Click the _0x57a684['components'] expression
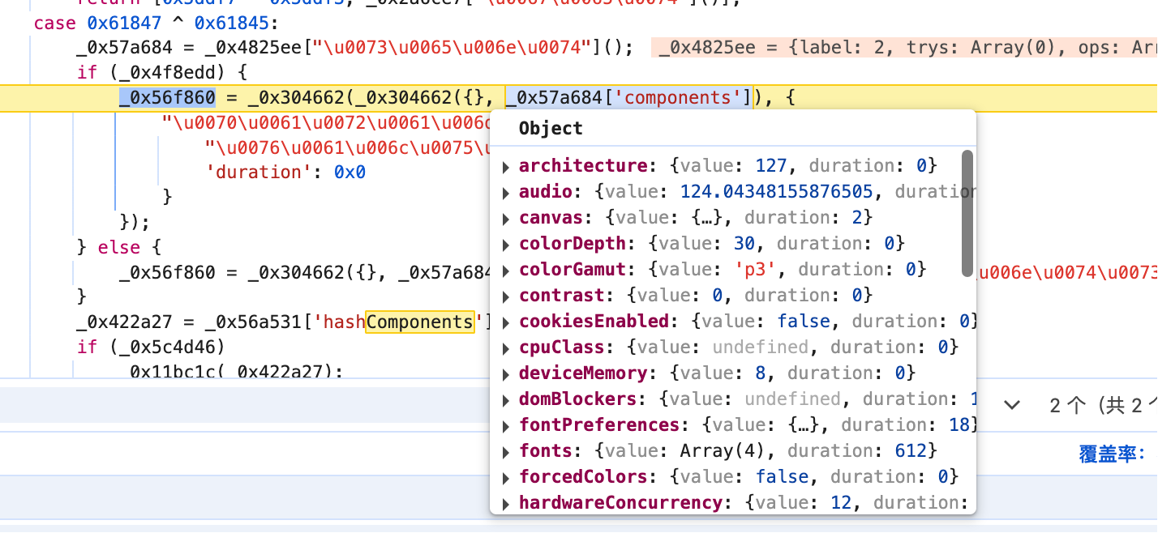Screen dimensions: 1158x533 [x=628, y=98]
